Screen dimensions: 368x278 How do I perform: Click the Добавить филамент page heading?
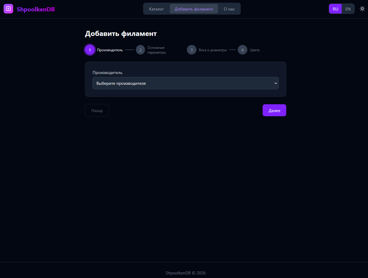pyautogui.click(x=121, y=34)
